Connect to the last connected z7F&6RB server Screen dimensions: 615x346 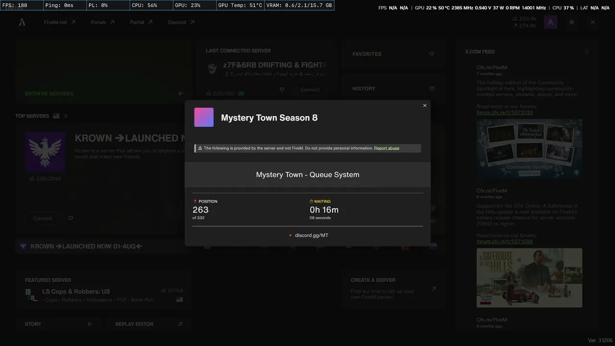(x=310, y=89)
